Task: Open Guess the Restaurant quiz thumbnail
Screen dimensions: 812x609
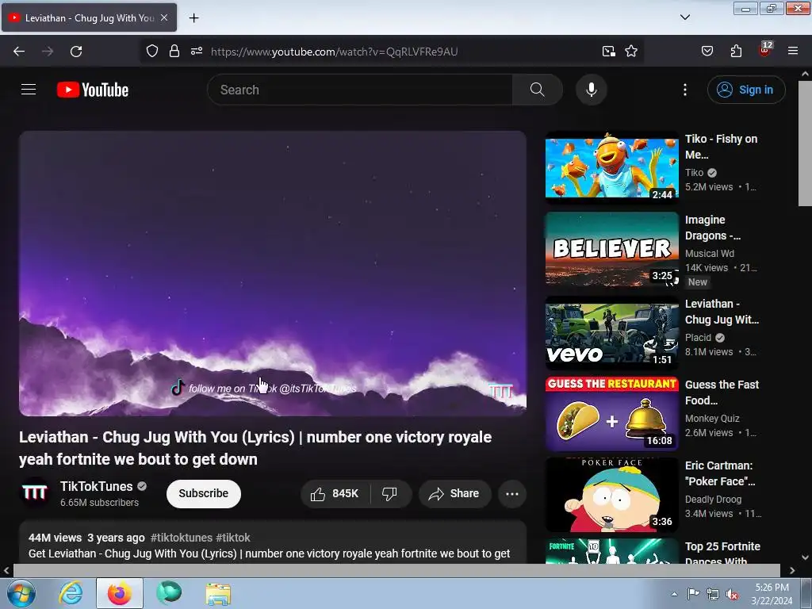Action: click(611, 413)
